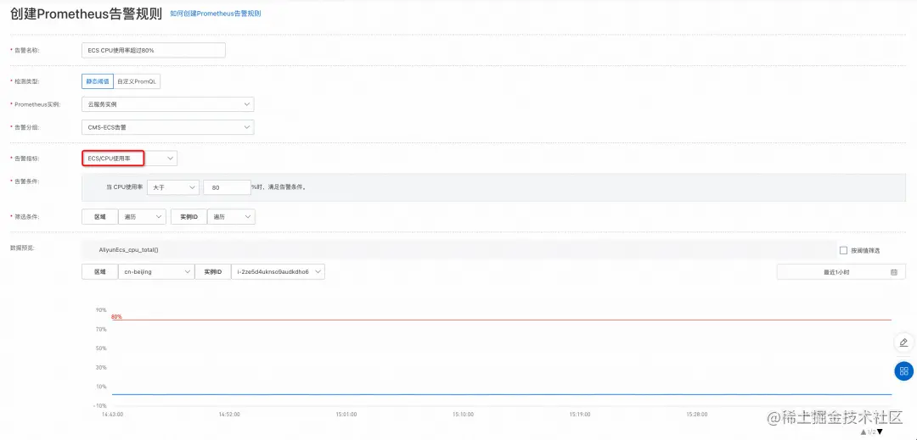The width and height of the screenshot is (917, 440).
Task: Open the 告警指标 ECS/CPU使用率 dropdown
Action: 129,159
